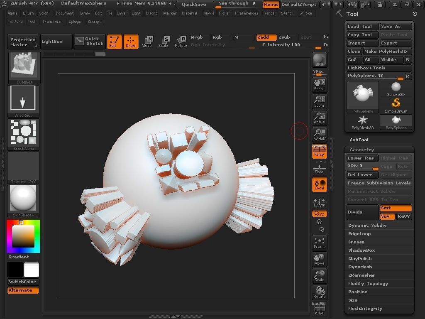Reset the Tool palette with circular arrow
Image resolution: width=425 pixels, height=319 pixels.
415,14
